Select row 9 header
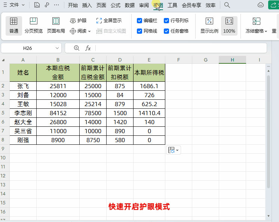The width and height of the screenshot is (279, 222). [x=3, y=149]
